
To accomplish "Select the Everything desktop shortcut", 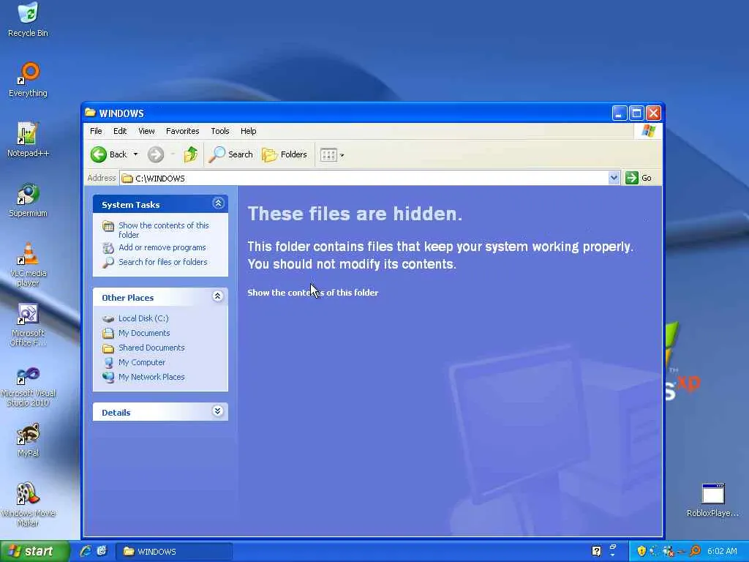I will click(28, 80).
